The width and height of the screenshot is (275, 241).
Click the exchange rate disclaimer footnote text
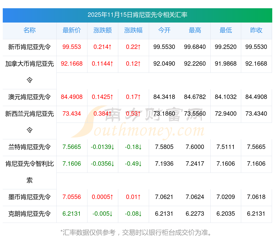click(137, 233)
